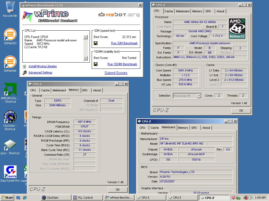
Task: Click the network connection tray icon
Action: point(246,198)
